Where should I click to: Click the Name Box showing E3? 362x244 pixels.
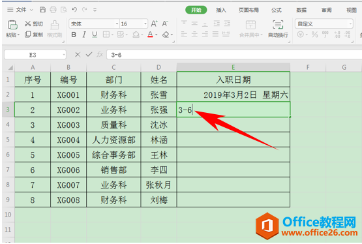[x=33, y=55]
